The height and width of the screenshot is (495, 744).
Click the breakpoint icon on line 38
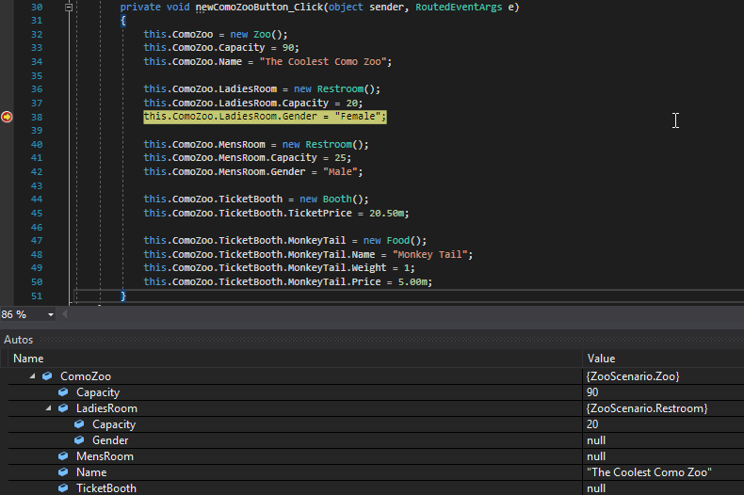coord(7,117)
